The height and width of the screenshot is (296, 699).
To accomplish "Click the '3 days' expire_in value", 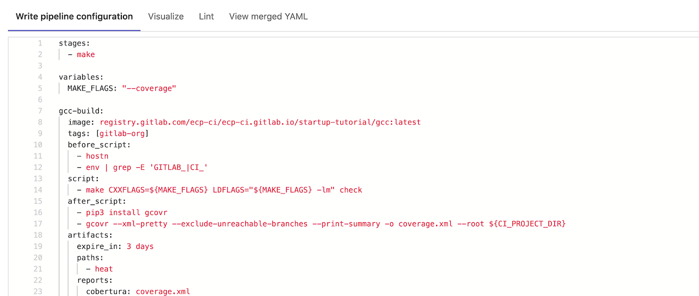I will [x=140, y=246].
